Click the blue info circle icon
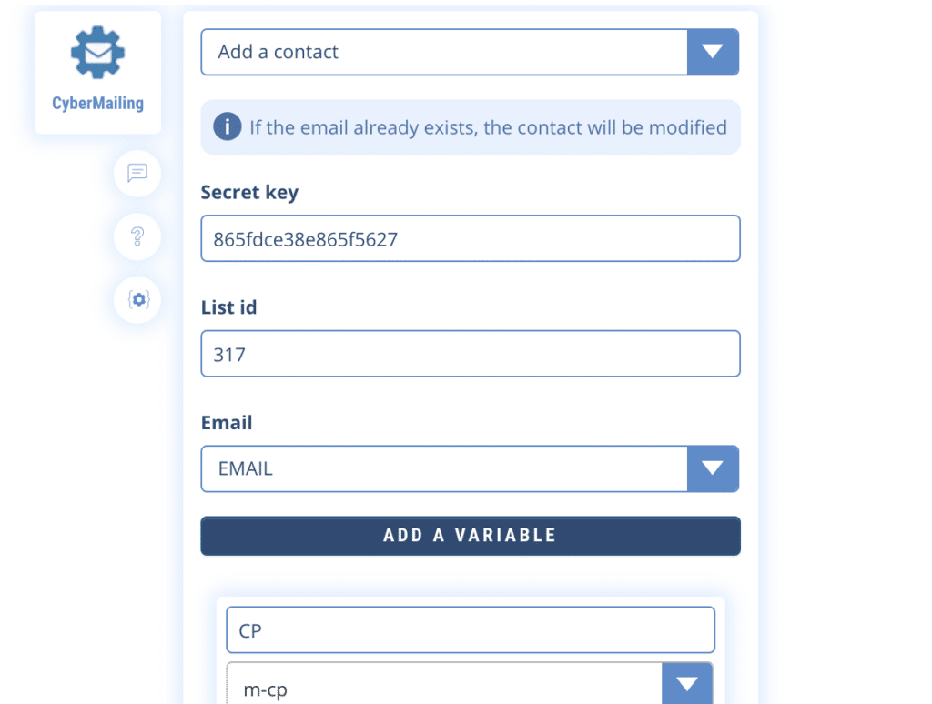The image size is (932, 704). pos(227,126)
